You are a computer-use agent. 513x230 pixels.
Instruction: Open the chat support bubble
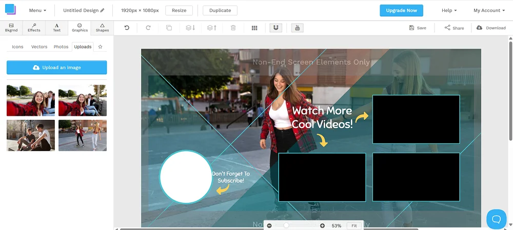click(496, 219)
